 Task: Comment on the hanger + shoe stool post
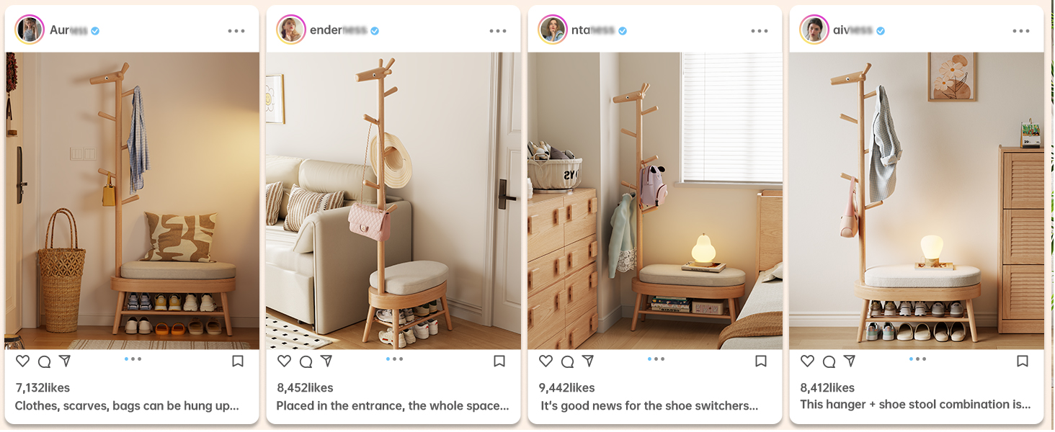pyautogui.click(x=829, y=361)
